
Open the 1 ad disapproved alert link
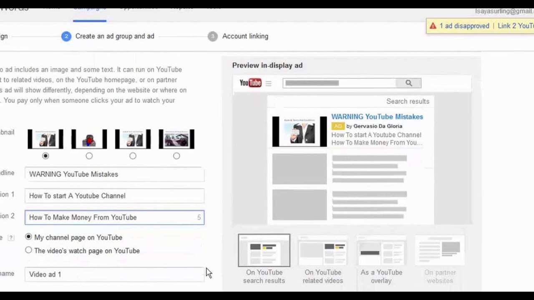(x=464, y=26)
